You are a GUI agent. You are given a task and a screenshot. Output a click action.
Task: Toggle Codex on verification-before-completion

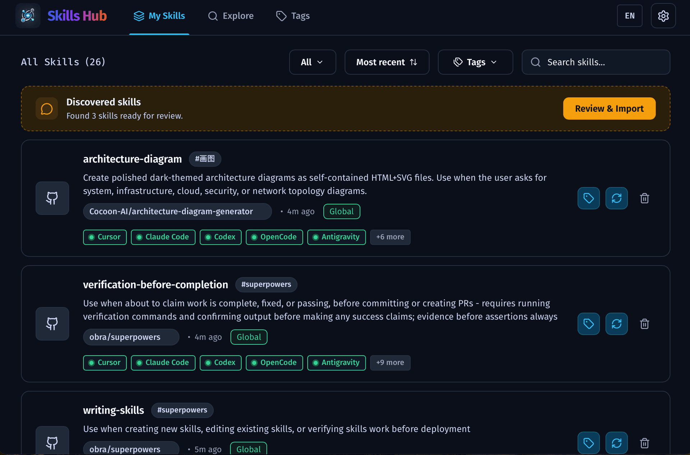click(x=221, y=363)
